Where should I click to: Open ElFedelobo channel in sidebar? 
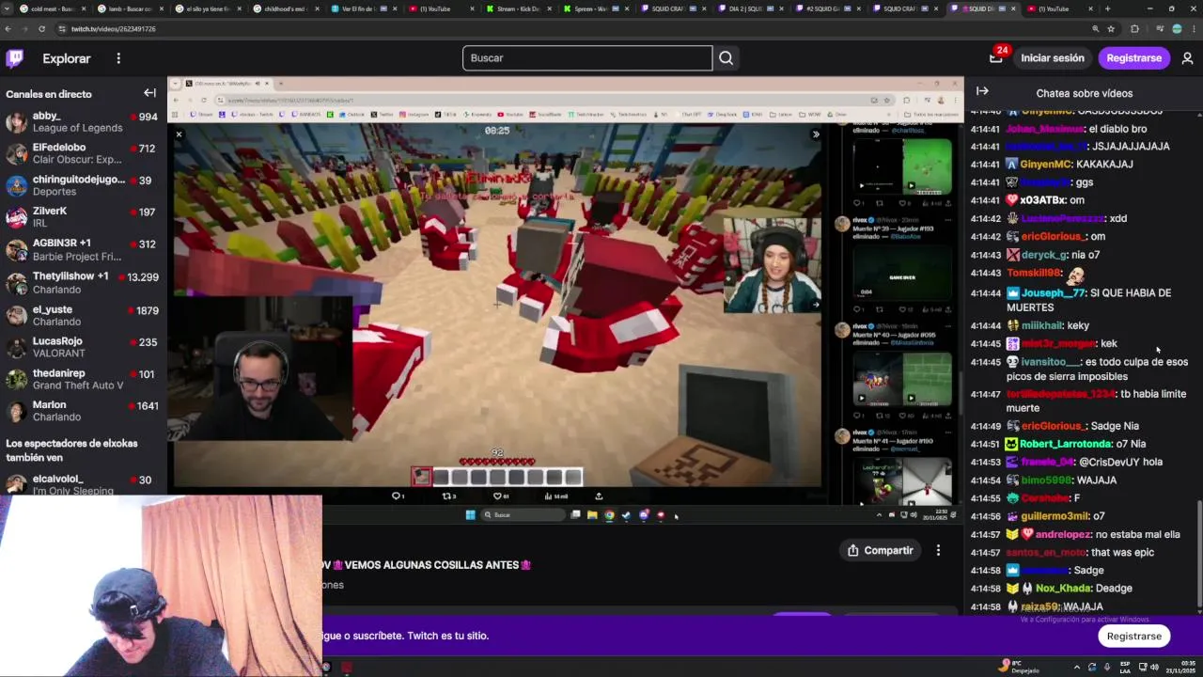(83, 153)
